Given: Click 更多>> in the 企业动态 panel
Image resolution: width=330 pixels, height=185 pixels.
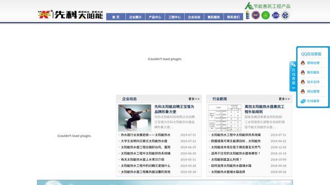Looking at the screenshot, I should 194,99.
